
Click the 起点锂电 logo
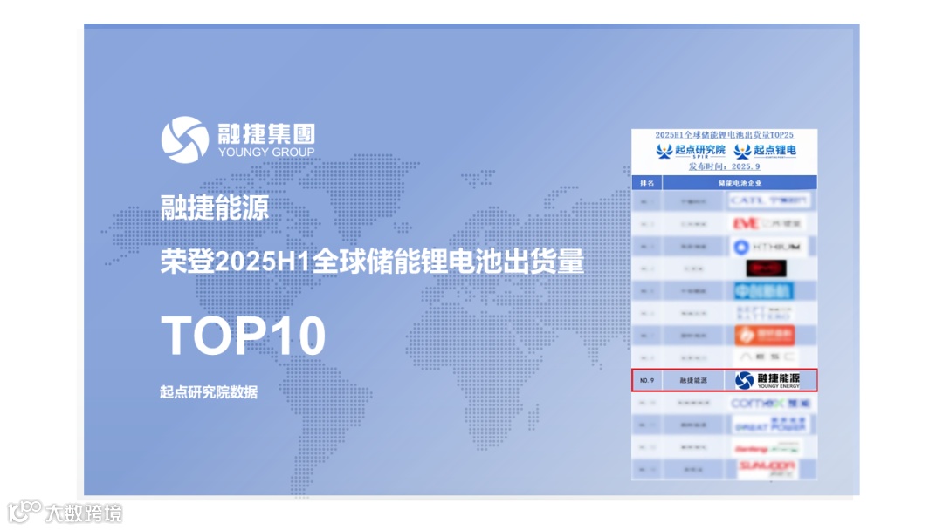point(765,151)
